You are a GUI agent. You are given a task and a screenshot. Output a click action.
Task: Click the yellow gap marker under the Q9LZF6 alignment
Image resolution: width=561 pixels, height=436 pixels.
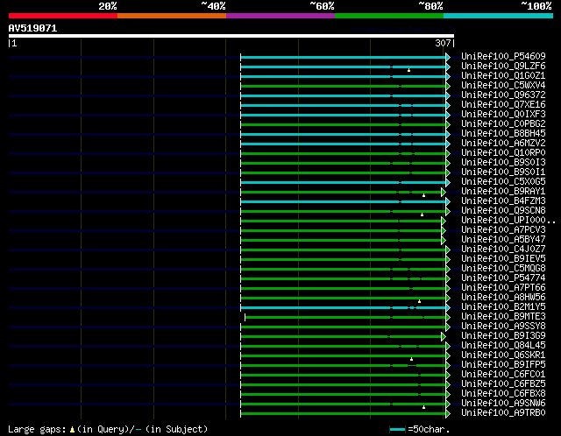pyautogui.click(x=408, y=70)
